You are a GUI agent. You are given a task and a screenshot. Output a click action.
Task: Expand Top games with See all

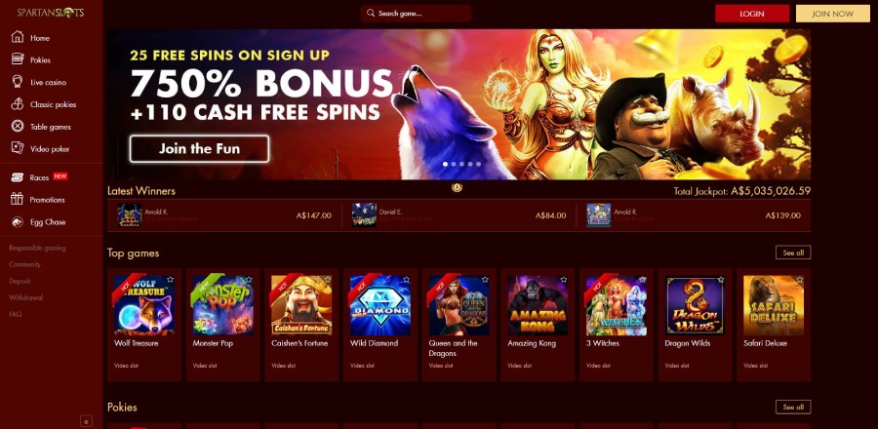793,253
